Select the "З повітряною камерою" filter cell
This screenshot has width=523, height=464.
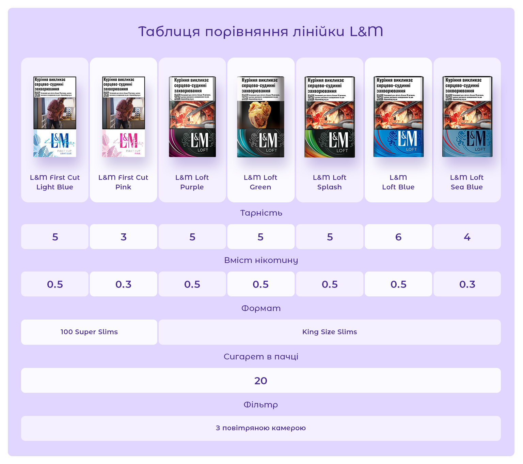[261, 428]
